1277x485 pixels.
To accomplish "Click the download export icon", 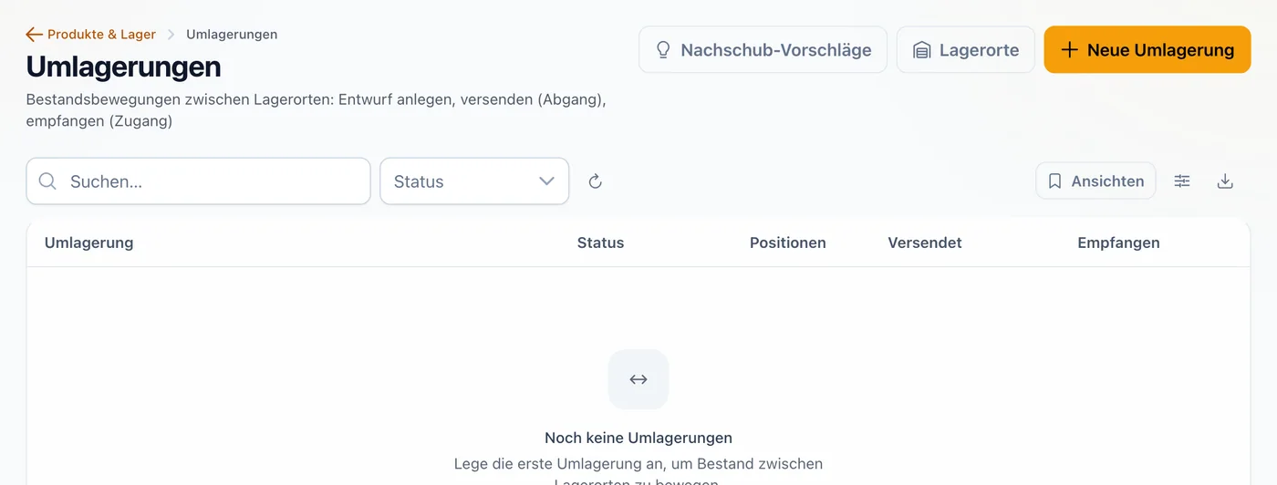I will (1225, 181).
